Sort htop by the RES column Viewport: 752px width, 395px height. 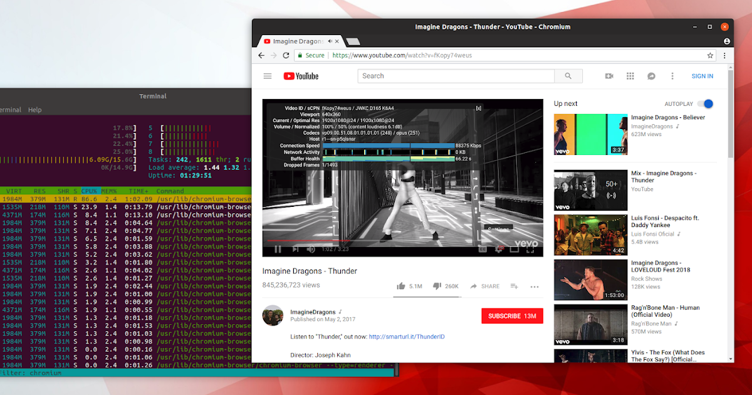coord(39,191)
